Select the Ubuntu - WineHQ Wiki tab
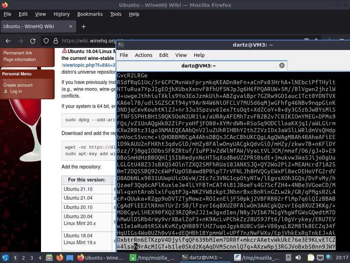The width and height of the screenshot is (350, 263). (38, 26)
